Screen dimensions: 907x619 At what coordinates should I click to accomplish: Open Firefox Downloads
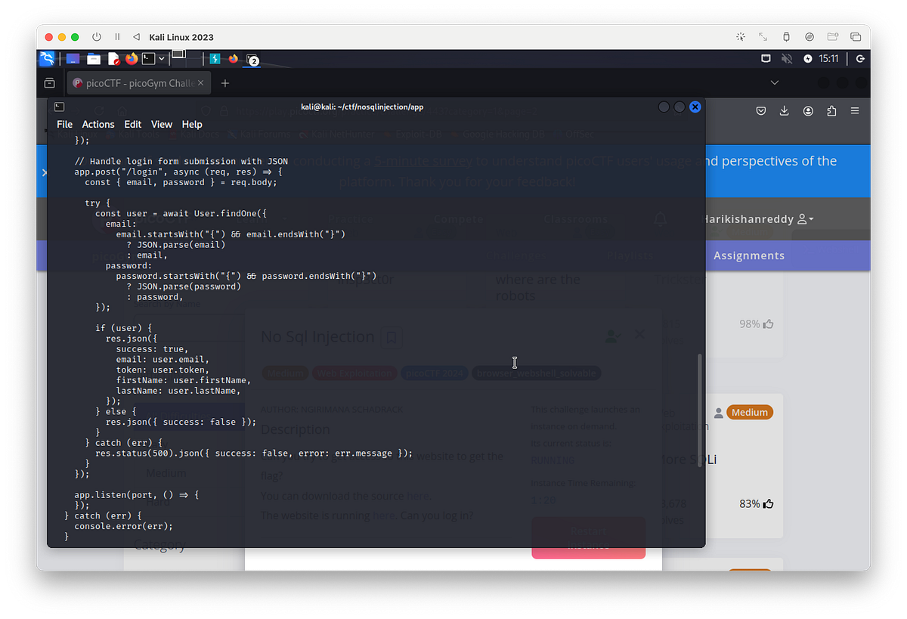click(784, 110)
